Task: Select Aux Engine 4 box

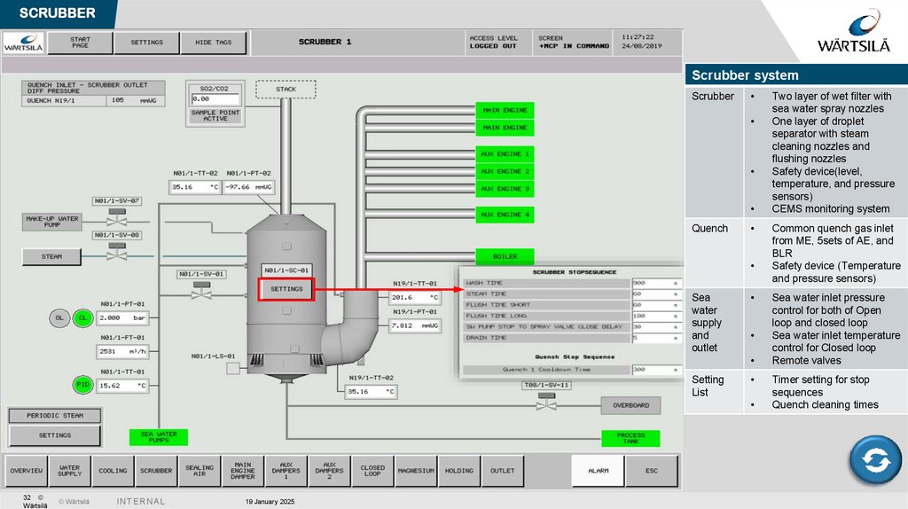Action: click(505, 215)
